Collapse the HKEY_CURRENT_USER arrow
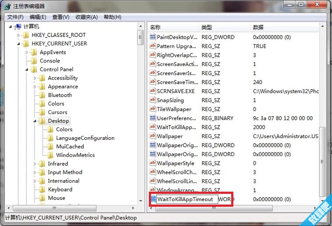332x226 pixels. point(18,44)
